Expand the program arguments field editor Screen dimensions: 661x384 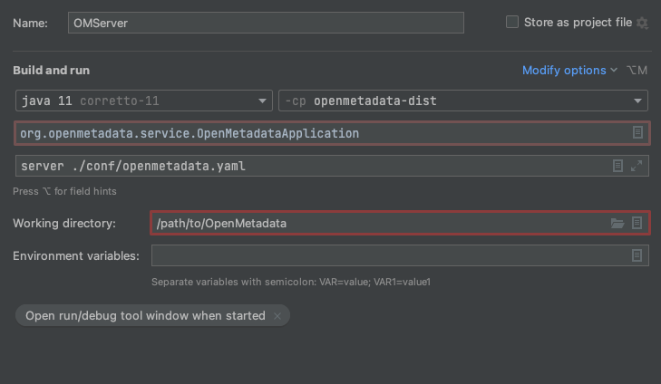click(637, 166)
